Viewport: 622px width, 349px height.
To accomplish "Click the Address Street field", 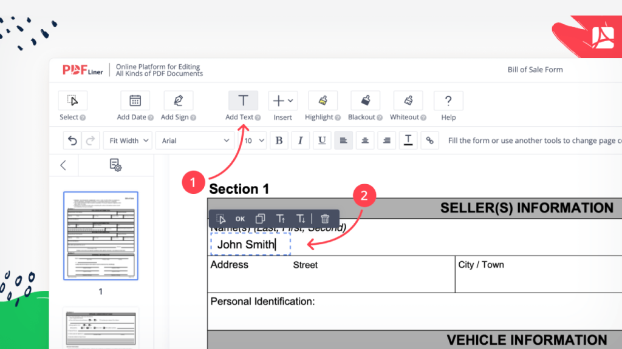I will [x=331, y=274].
